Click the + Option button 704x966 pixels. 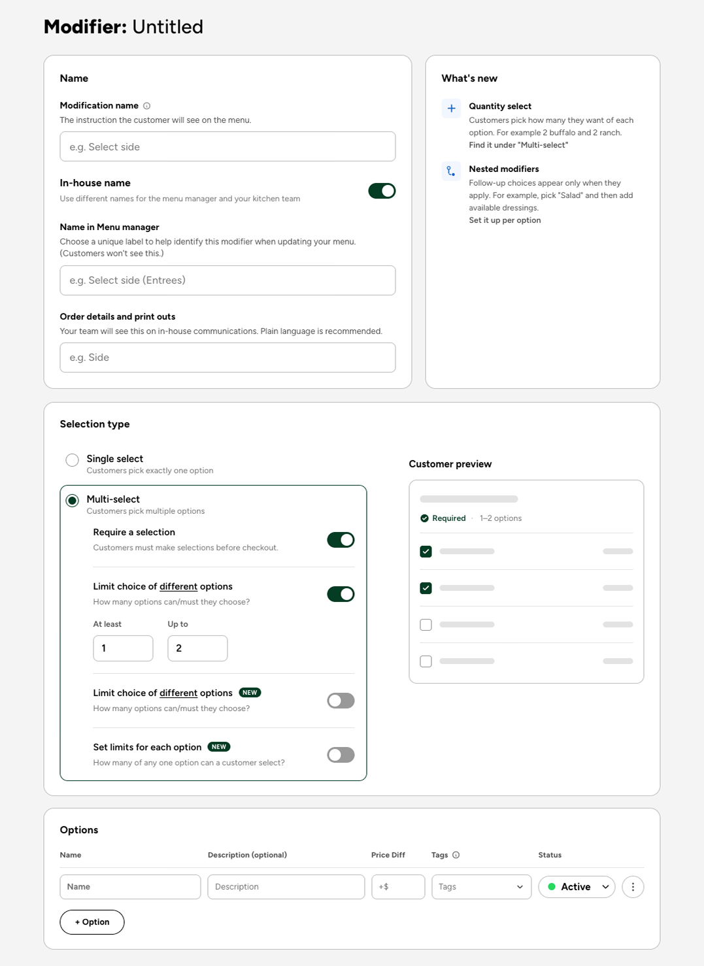pos(92,922)
